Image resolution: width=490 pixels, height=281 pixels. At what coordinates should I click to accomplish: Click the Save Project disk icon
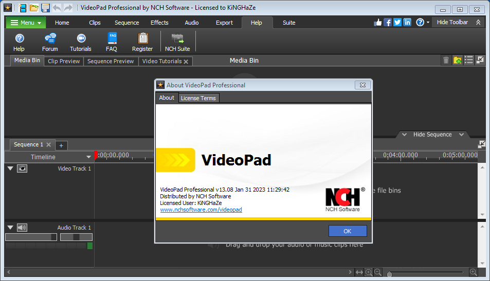[45, 8]
